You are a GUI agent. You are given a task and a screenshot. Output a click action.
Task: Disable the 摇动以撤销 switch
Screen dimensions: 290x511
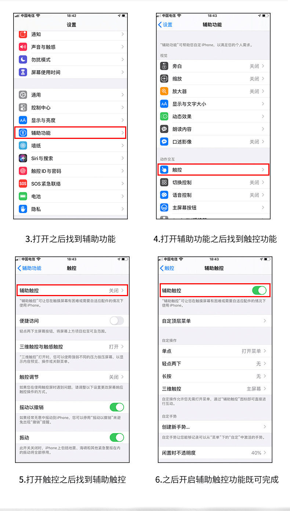pyautogui.click(x=117, y=407)
